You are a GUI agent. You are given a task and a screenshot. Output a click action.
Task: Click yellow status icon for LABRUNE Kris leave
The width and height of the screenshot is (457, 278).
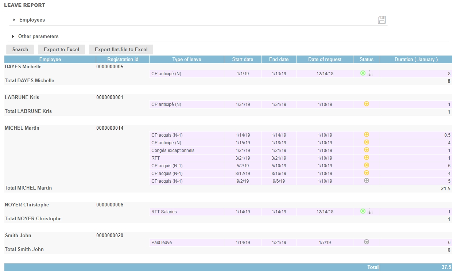pos(367,104)
